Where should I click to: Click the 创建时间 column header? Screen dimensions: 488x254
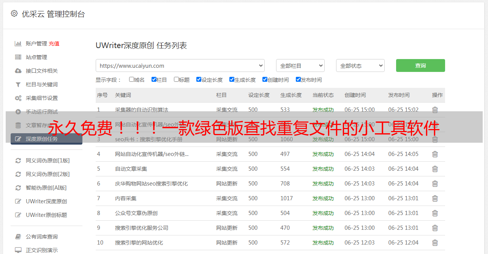[355, 95]
